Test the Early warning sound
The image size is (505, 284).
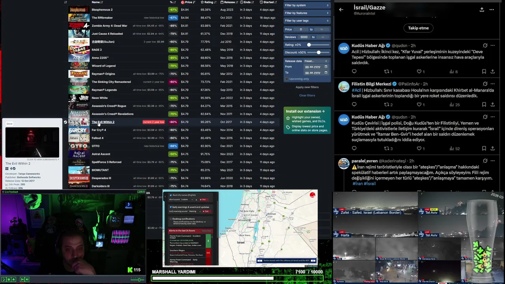206,211
